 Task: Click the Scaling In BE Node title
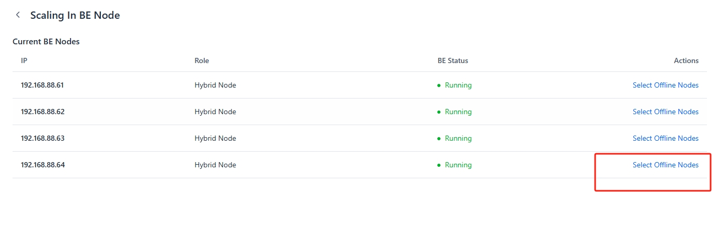click(x=75, y=15)
